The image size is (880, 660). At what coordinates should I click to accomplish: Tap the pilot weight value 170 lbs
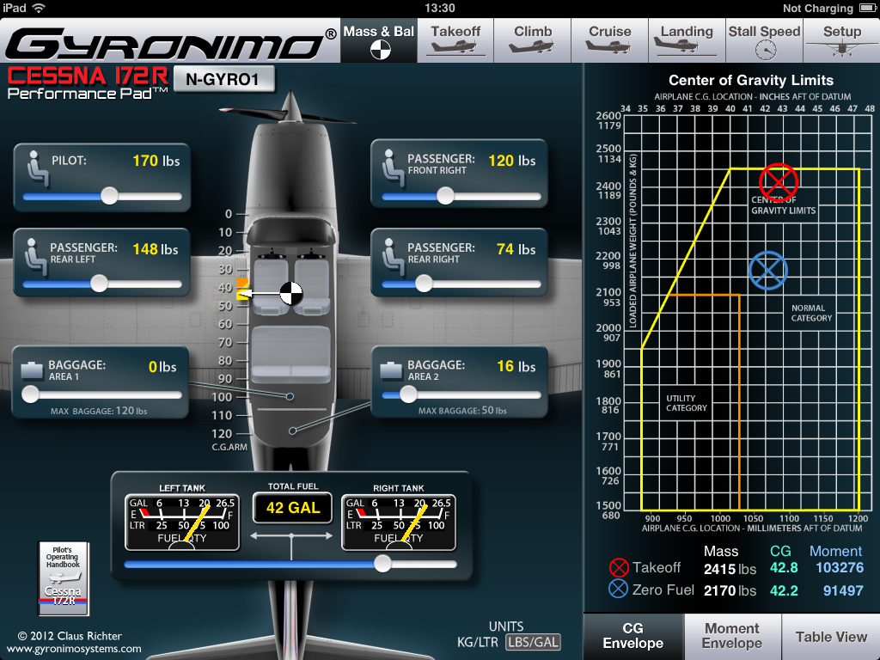click(x=156, y=161)
